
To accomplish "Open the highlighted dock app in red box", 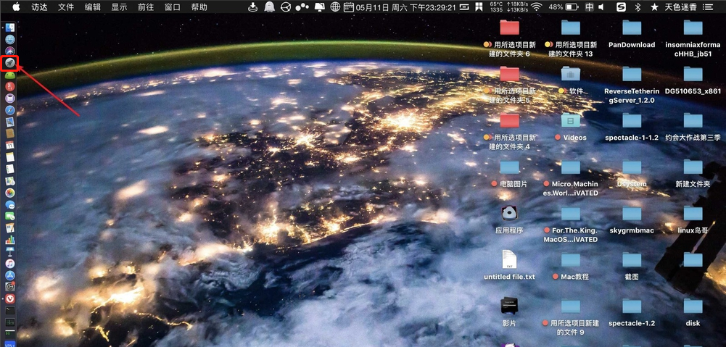I will point(10,63).
